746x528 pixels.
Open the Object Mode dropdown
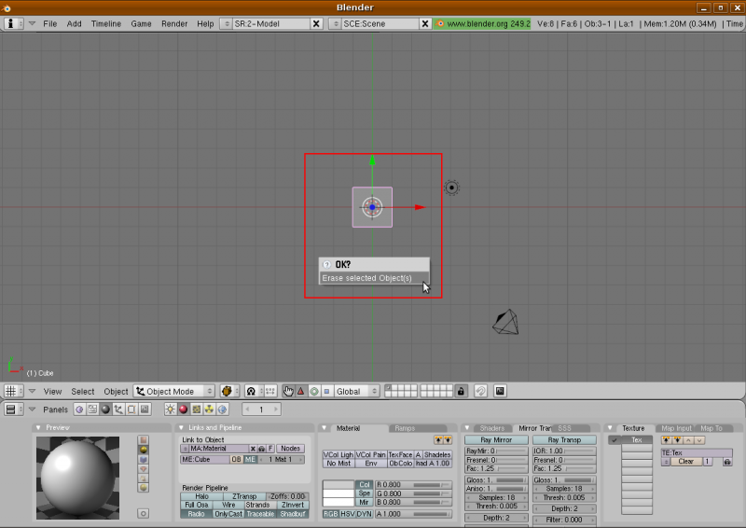point(174,391)
